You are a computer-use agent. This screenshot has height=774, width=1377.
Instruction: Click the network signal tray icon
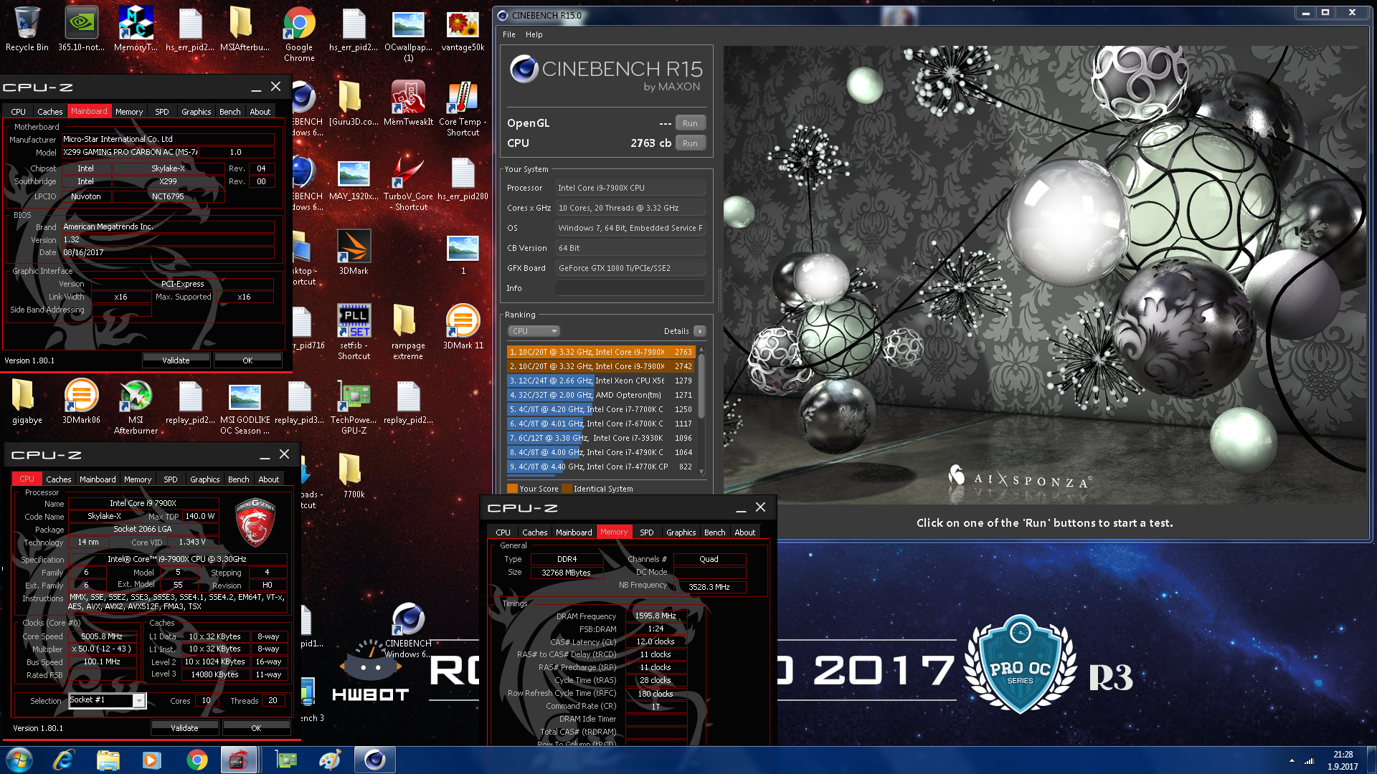(1309, 760)
